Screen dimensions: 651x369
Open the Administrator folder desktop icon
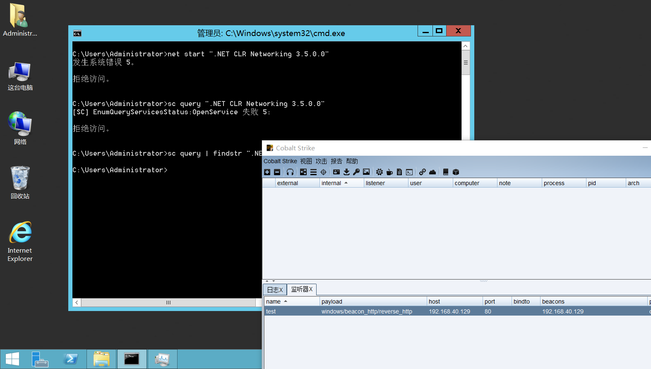[x=20, y=20]
